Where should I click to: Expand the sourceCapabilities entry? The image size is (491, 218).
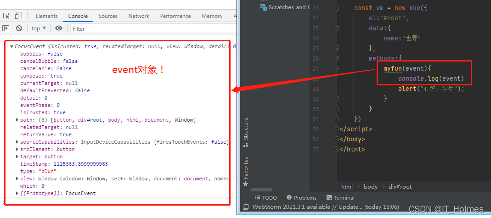[x=17, y=142]
